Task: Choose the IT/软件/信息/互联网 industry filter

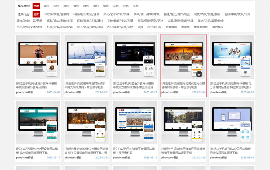Action: pos(56,14)
